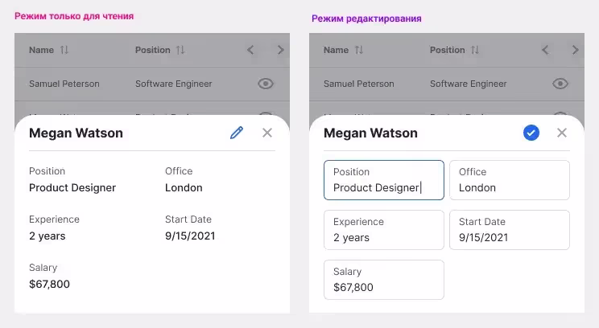Toggle eye icon for Samuel Peterson in right table
The width and height of the screenshot is (599, 328).
point(561,84)
